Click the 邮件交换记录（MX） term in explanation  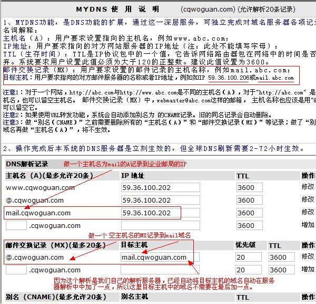(x=37, y=70)
